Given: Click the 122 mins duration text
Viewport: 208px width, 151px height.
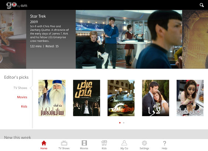Looking at the screenshot, I should (x=36, y=46).
